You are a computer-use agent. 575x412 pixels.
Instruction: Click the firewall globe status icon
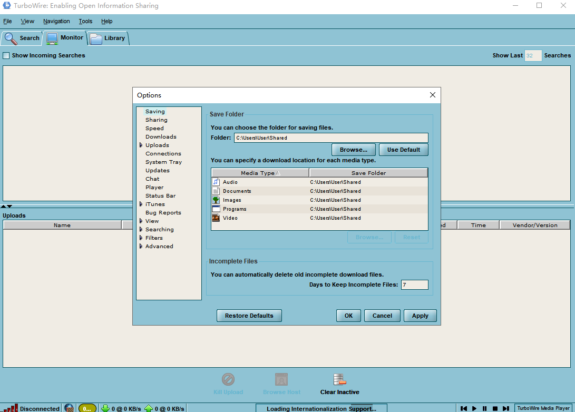click(x=69, y=408)
